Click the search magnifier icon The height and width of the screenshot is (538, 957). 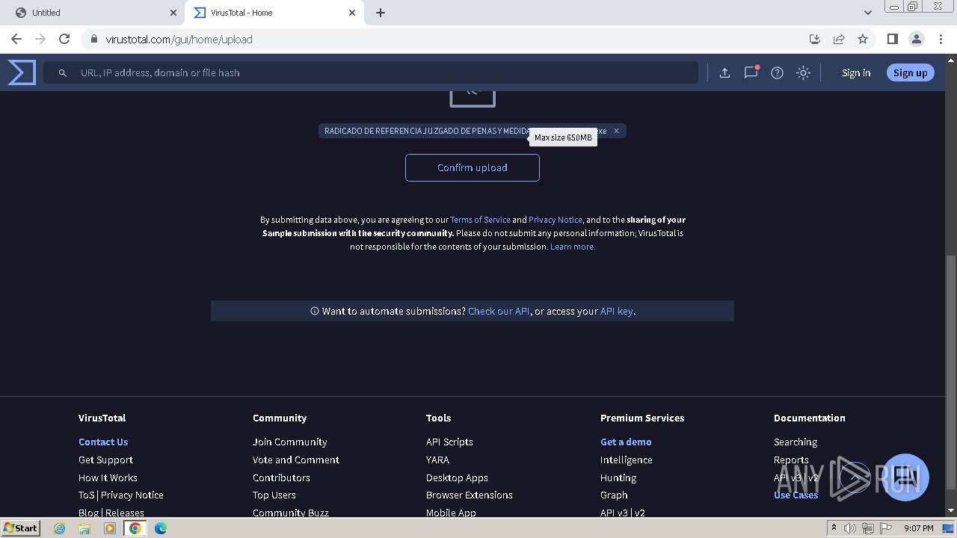[x=63, y=73]
